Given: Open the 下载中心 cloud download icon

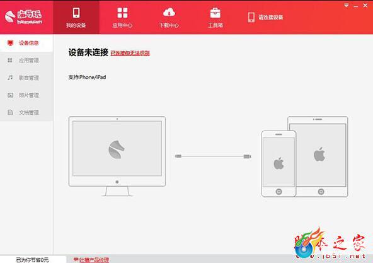Looking at the screenshot, I should (169, 13).
